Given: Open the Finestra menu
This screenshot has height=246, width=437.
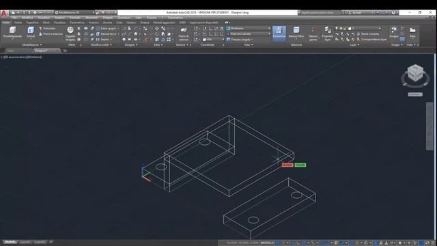Looking at the screenshot, I should pyautogui.click(x=152, y=18).
